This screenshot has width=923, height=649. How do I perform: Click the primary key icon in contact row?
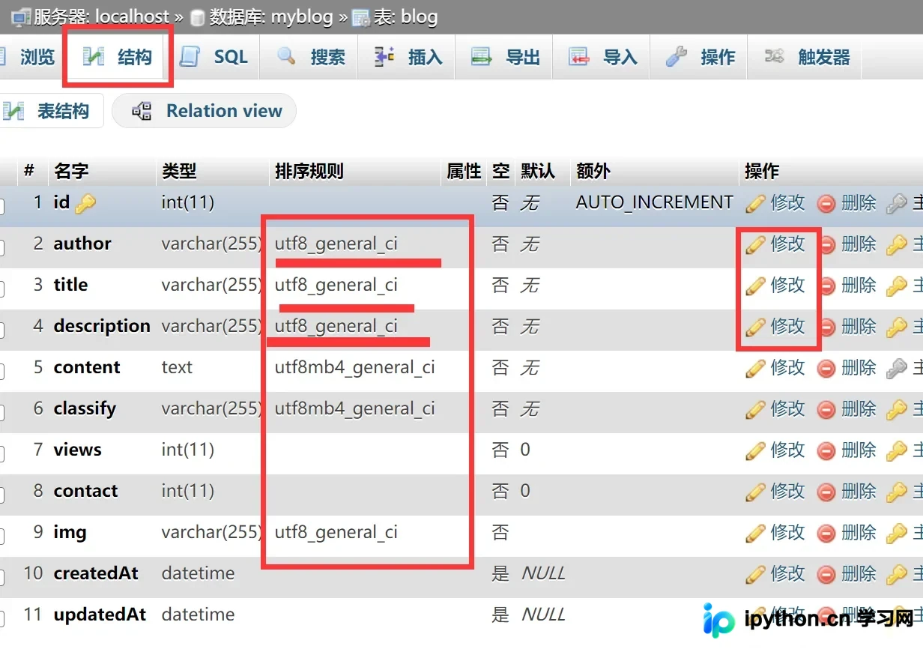pos(897,492)
